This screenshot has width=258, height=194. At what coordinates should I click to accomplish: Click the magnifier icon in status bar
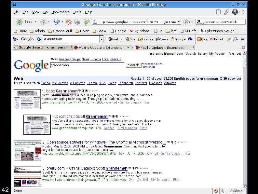[223, 191]
